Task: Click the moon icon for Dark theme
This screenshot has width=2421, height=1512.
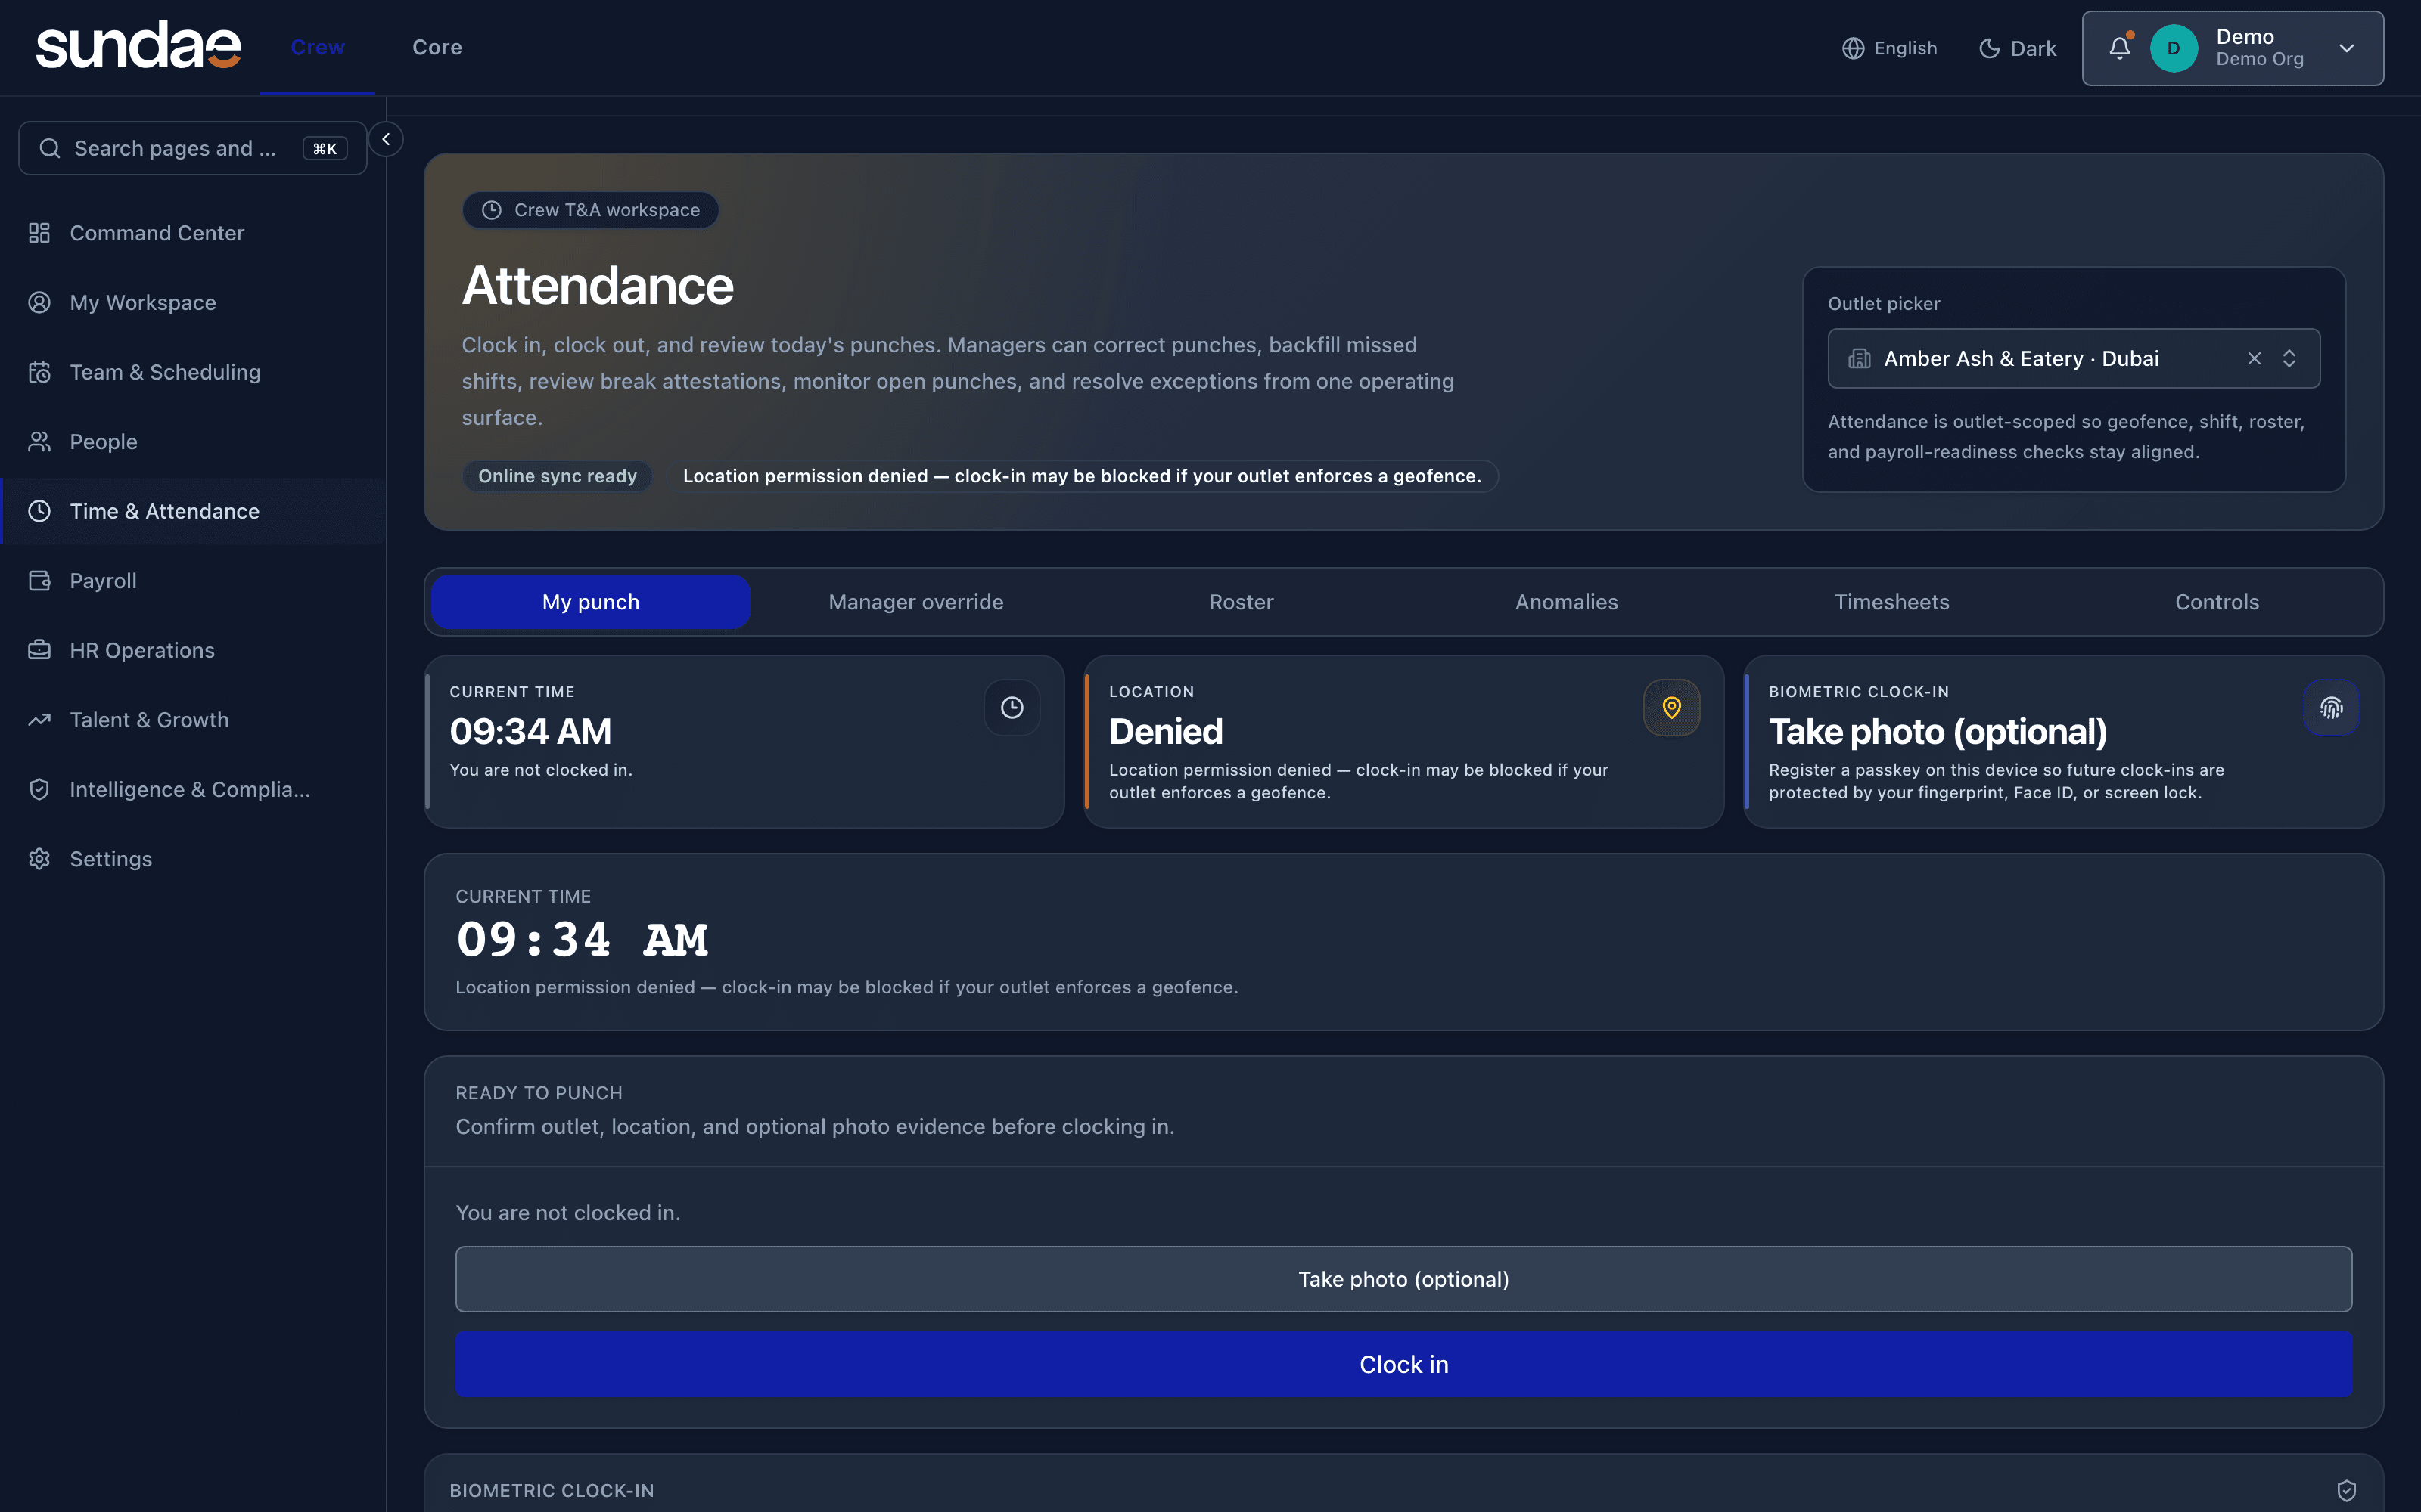Action: point(1989,48)
